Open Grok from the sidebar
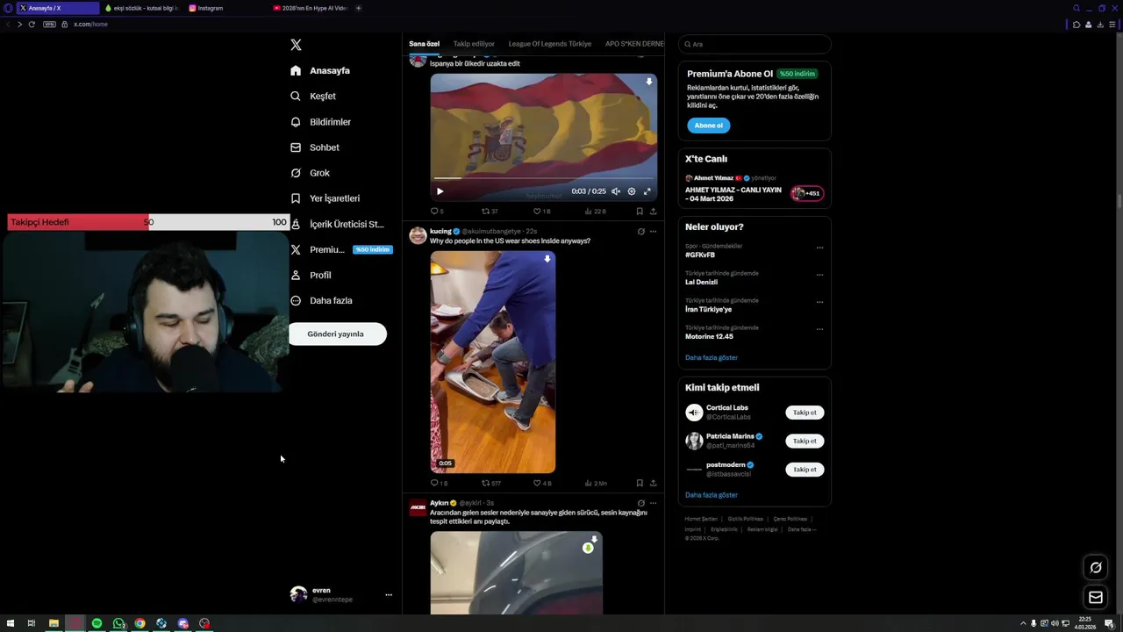 pyautogui.click(x=310, y=173)
